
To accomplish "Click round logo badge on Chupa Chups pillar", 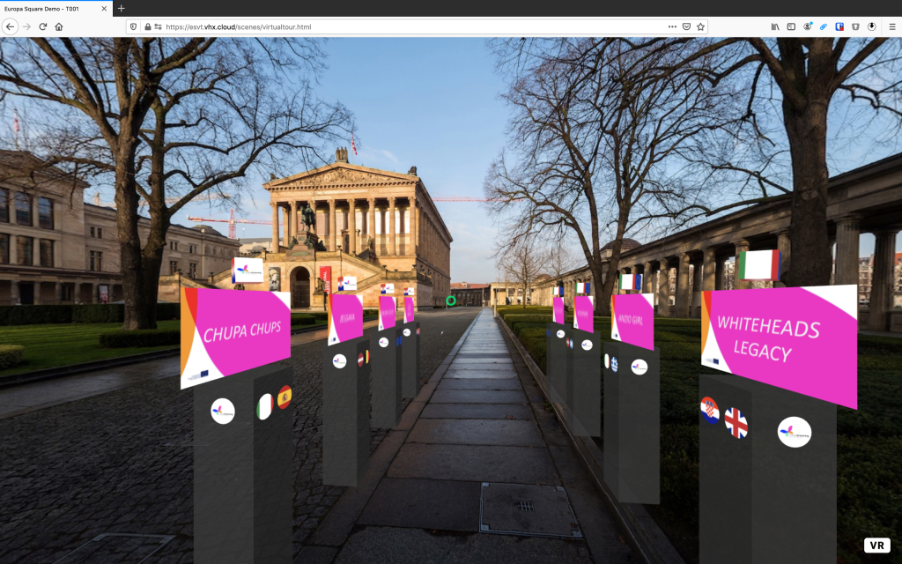I will point(223,411).
